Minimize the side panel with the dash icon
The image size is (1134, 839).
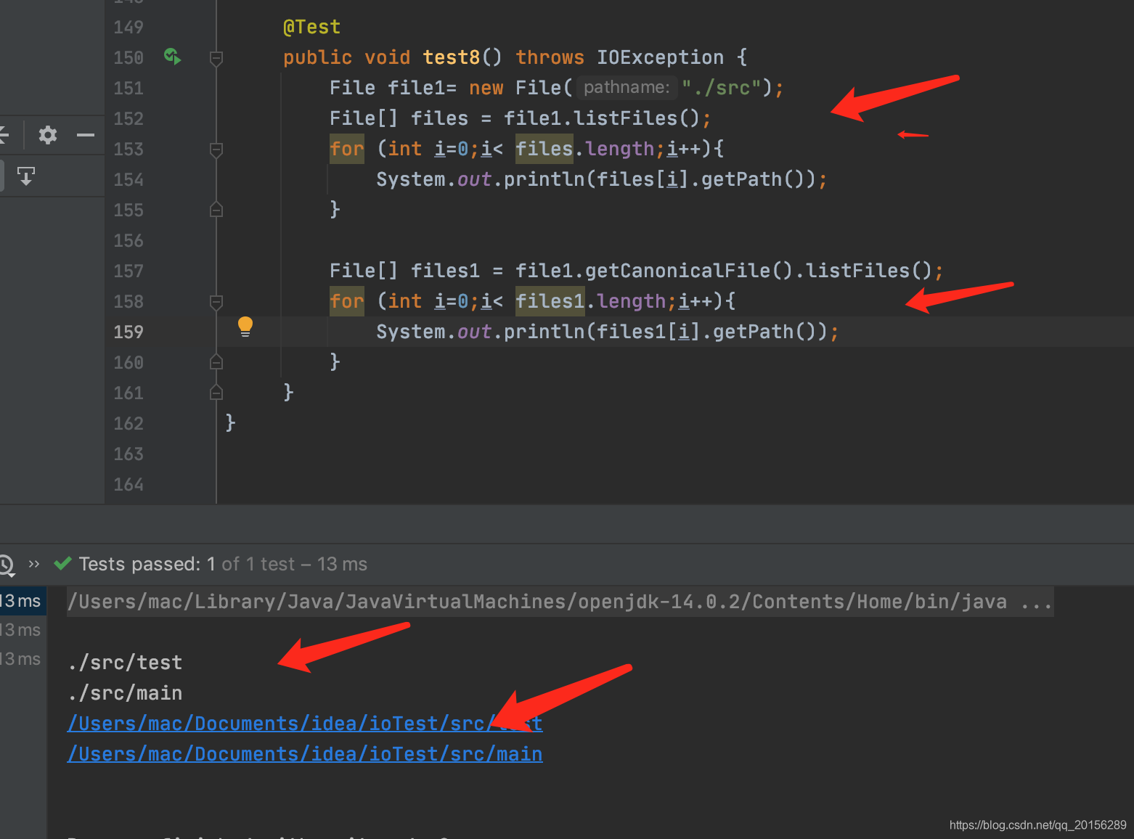86,135
